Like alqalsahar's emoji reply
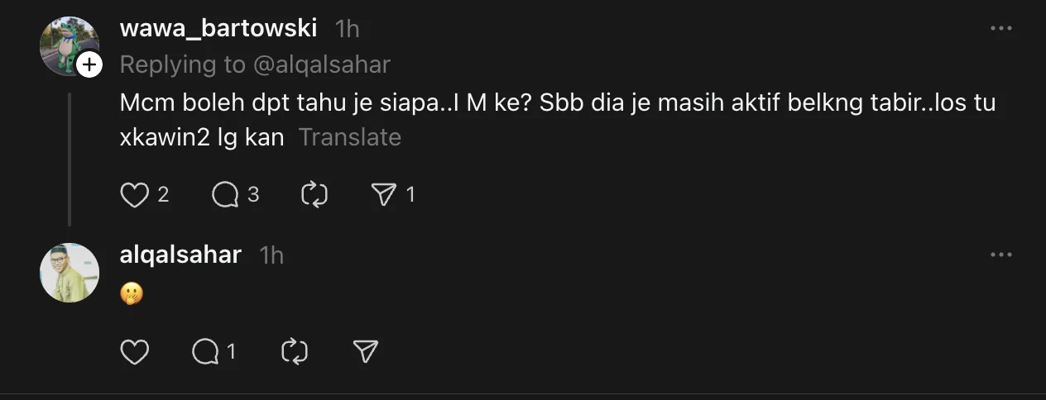The width and height of the screenshot is (1046, 400). click(134, 352)
